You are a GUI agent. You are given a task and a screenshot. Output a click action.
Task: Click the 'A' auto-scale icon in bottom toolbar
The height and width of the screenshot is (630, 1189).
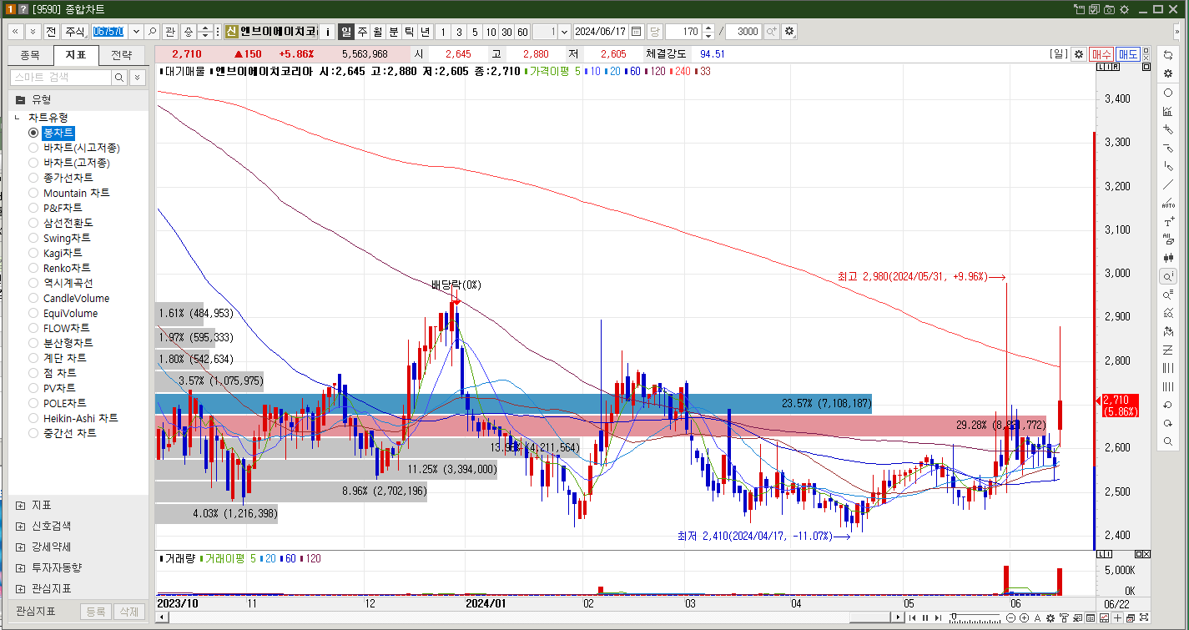[x=1037, y=617]
